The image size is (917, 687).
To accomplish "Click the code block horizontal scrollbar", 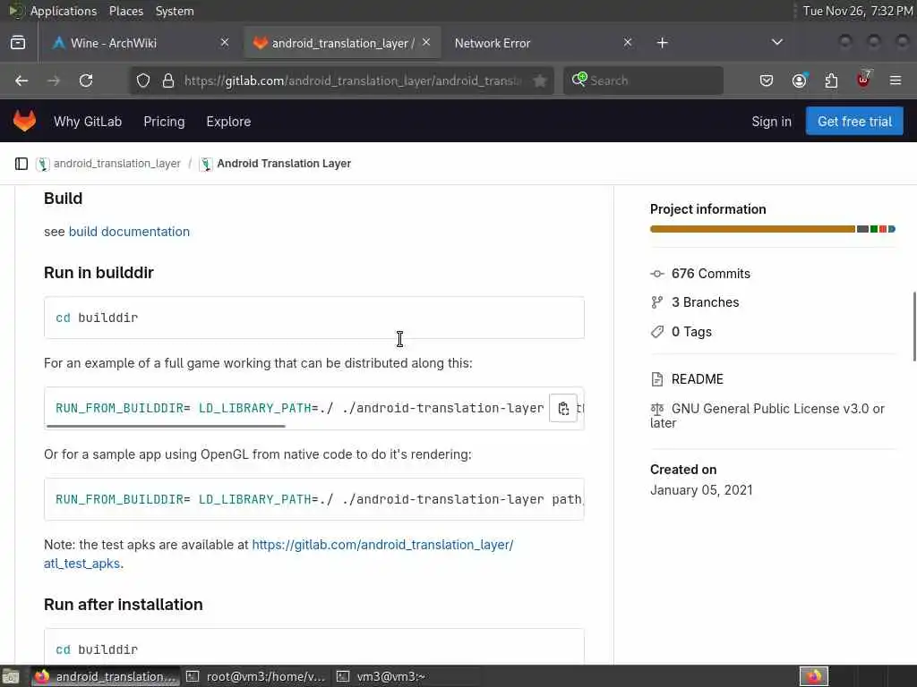I will pyautogui.click(x=166, y=427).
